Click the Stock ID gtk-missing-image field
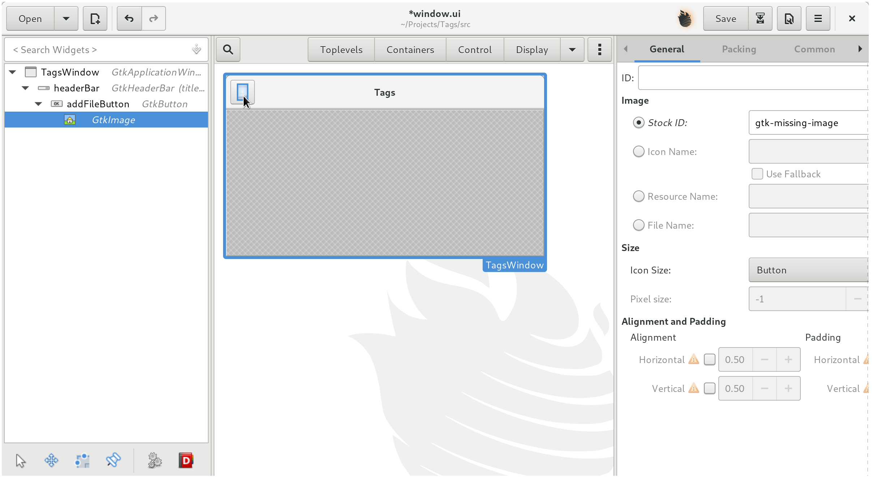Viewport: 872px width, 479px height. click(808, 123)
